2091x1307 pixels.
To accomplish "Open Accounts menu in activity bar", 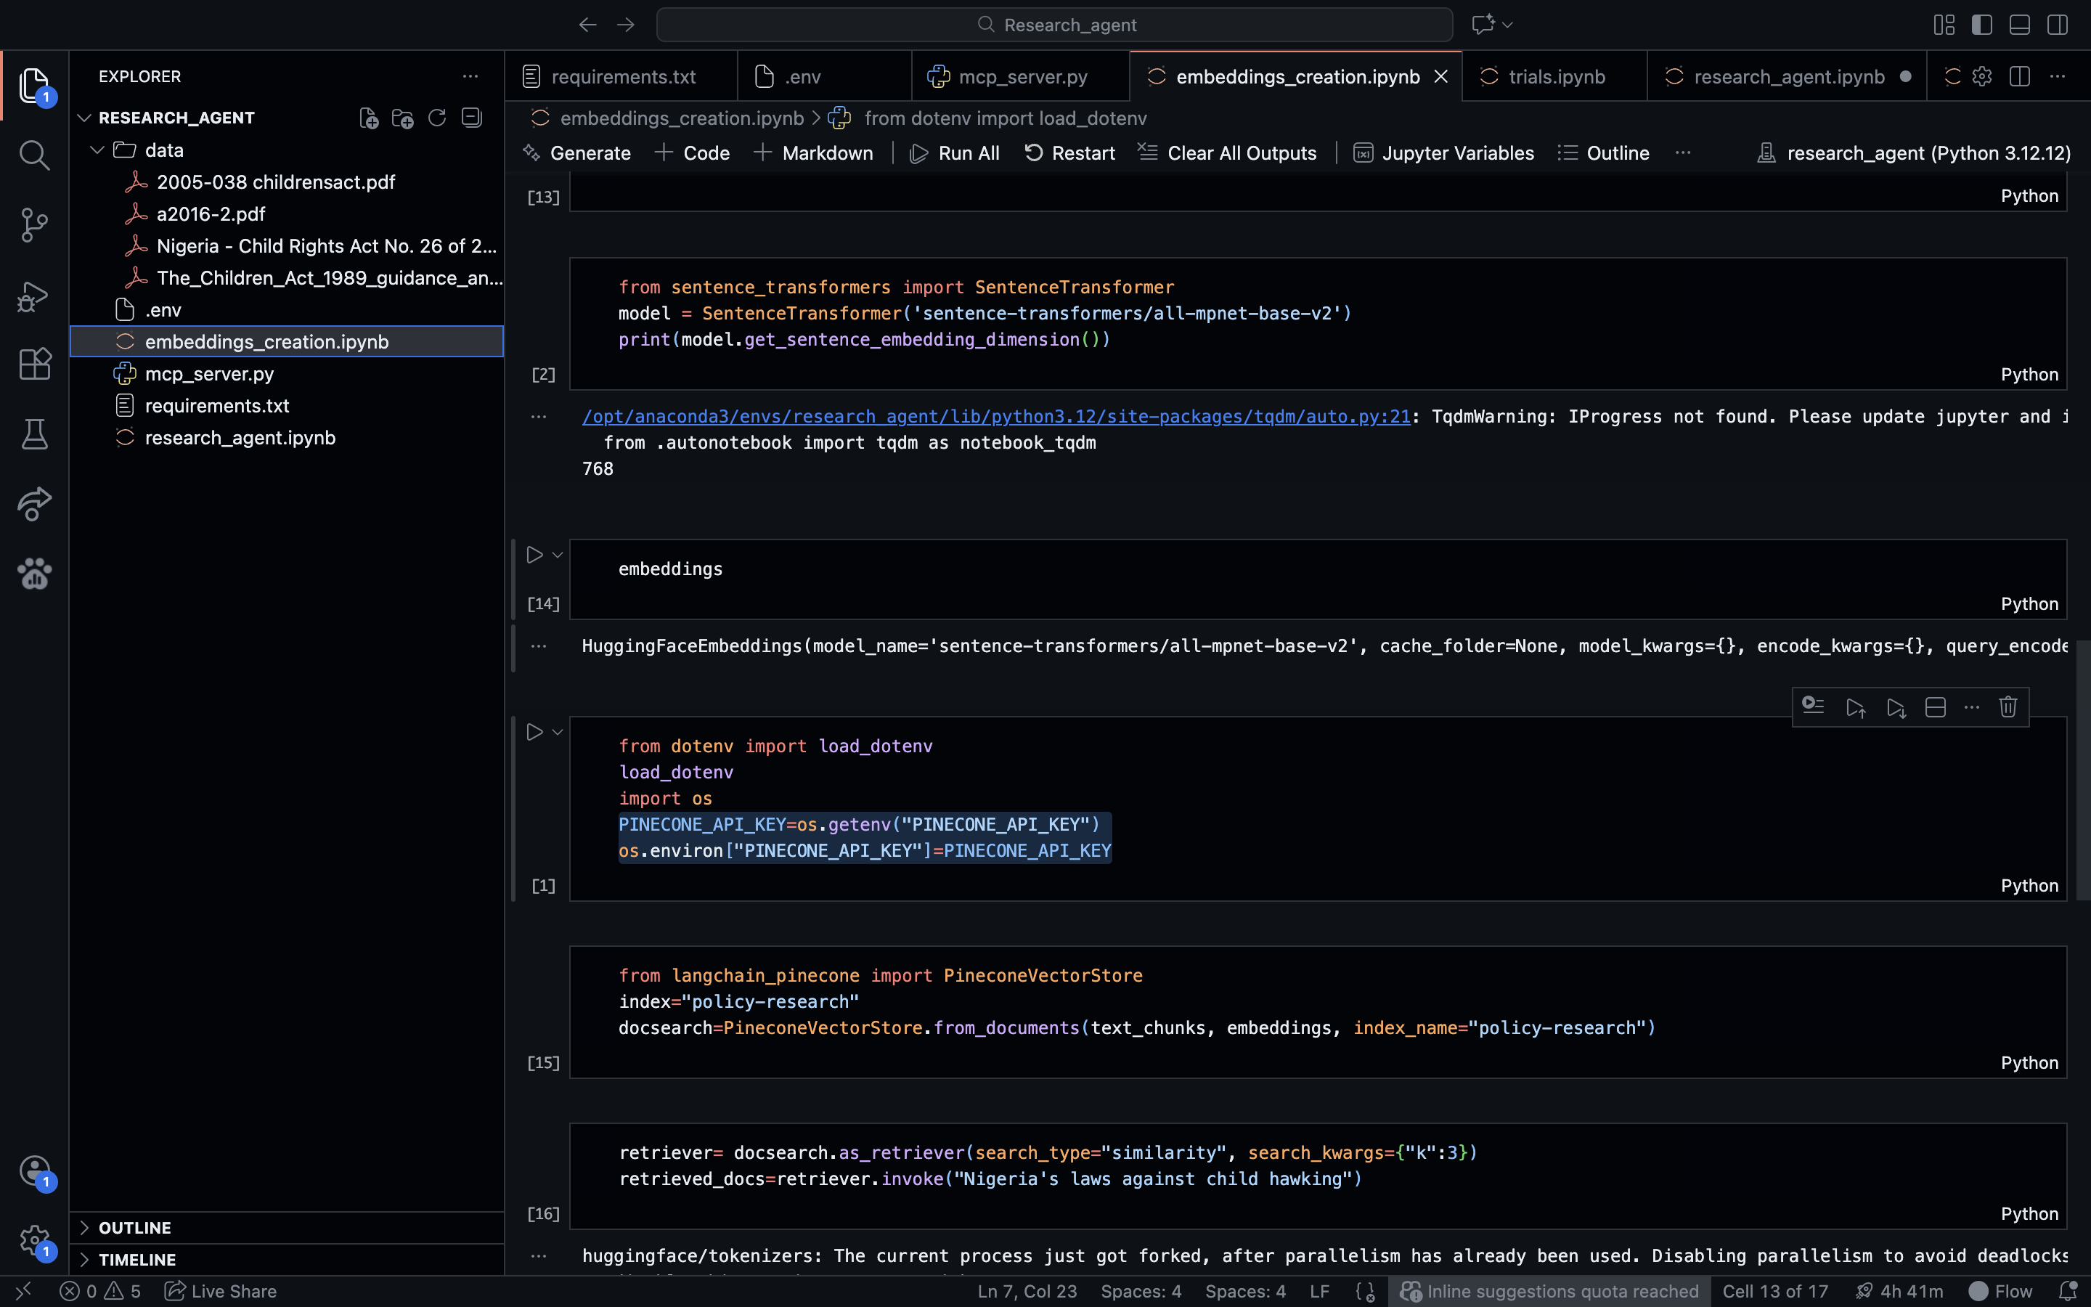I will [35, 1171].
